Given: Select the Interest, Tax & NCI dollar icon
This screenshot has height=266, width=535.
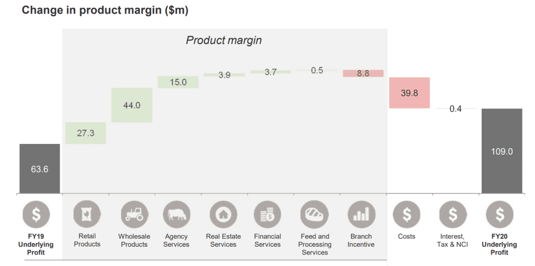Looking at the screenshot, I should point(453,214).
